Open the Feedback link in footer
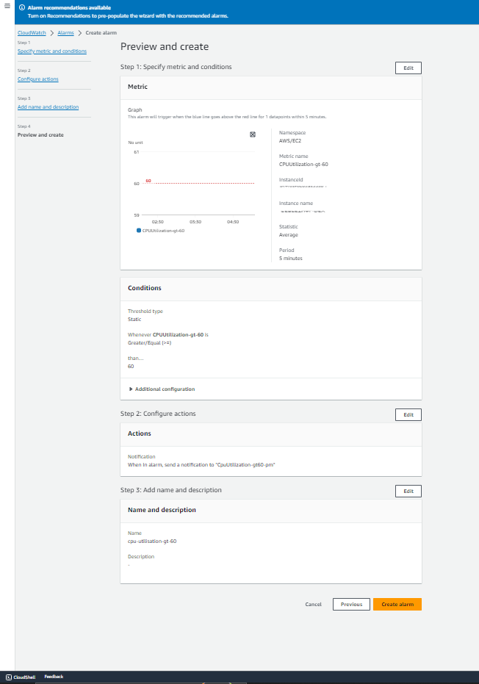Screen dimensions: 479x684 point(54,677)
